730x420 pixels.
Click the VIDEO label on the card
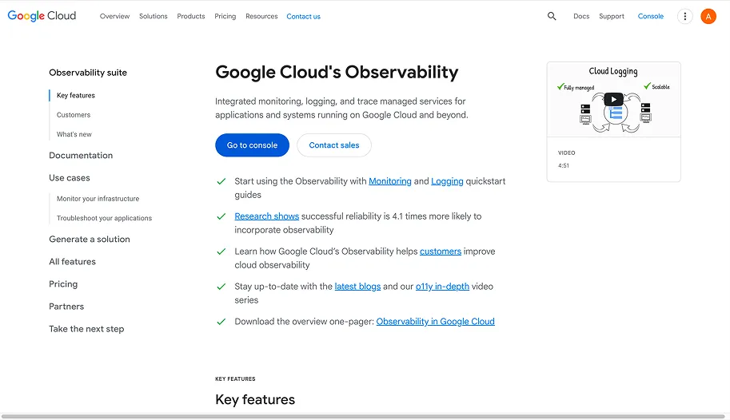point(567,153)
